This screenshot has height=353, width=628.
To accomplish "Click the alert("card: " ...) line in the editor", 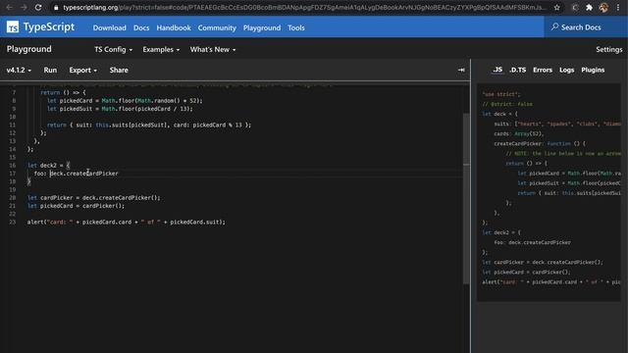I will click(x=127, y=222).
